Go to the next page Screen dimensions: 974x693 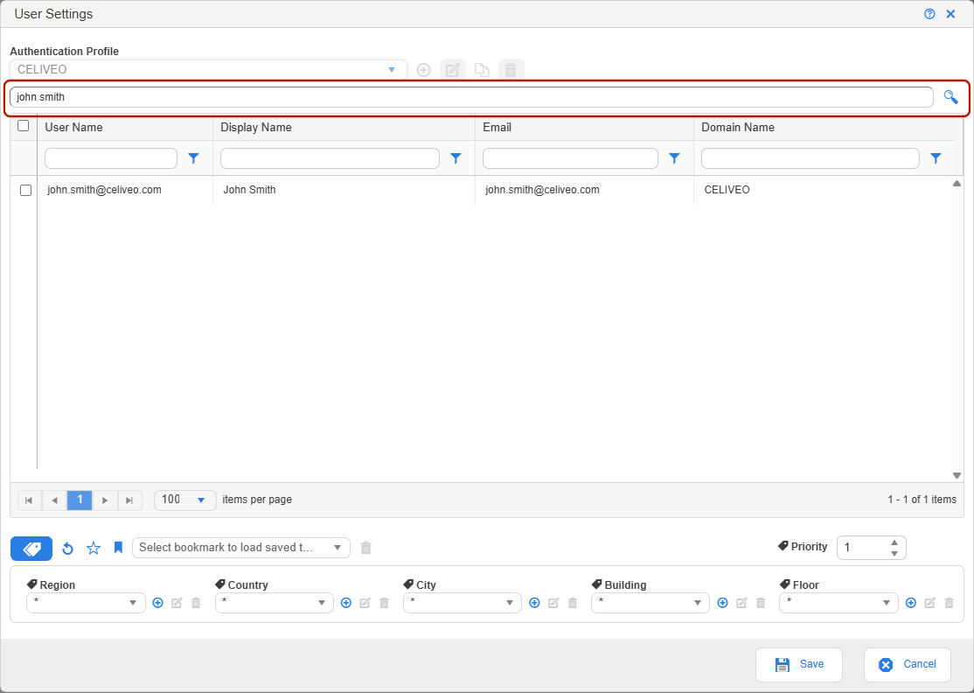[105, 500]
